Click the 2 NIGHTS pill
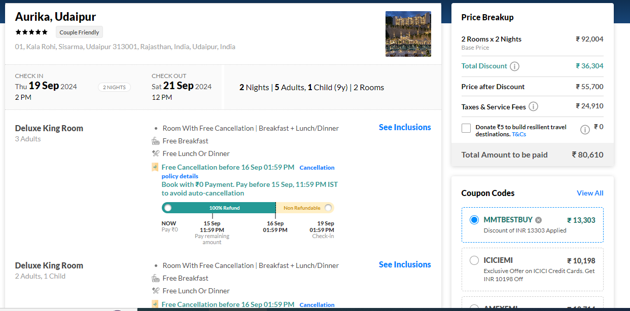The image size is (630, 311). [114, 87]
